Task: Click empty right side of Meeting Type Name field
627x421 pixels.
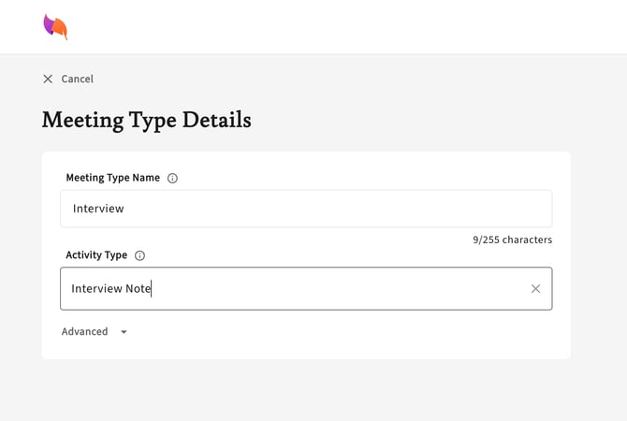Action: (x=449, y=209)
